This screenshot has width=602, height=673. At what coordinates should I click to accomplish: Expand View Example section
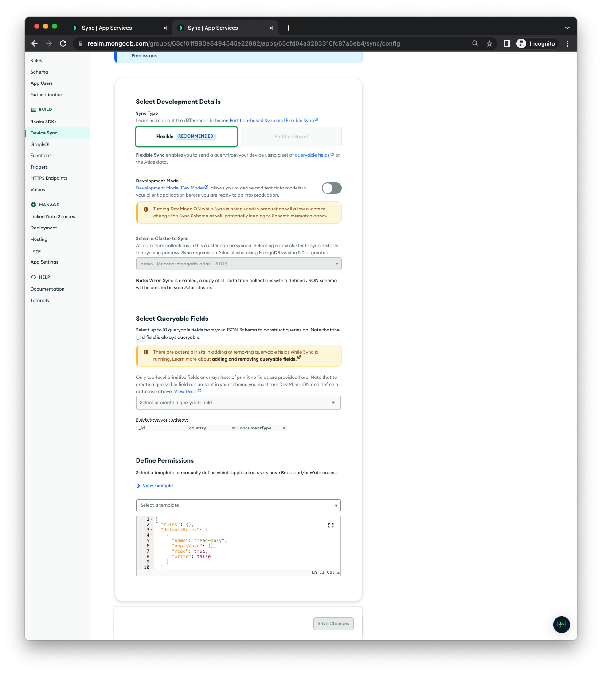point(155,486)
